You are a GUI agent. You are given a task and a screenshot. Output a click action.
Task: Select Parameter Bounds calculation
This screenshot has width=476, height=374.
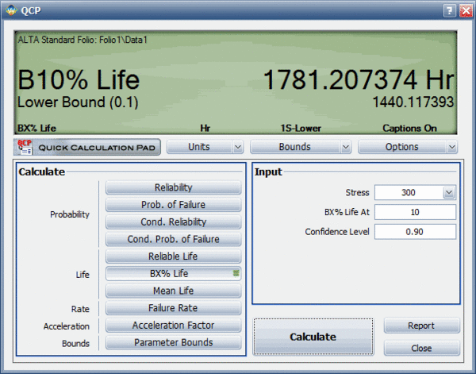(173, 342)
